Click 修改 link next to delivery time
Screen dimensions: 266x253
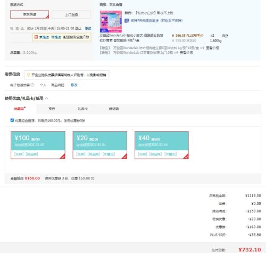88,28
